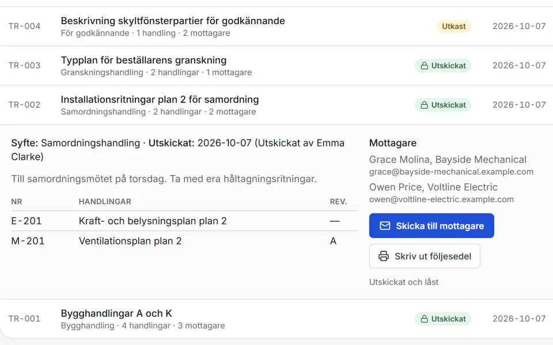Click the lock icon on TR-001 Utskickat badge
Viewport: 553px width, 345px height.
click(425, 319)
